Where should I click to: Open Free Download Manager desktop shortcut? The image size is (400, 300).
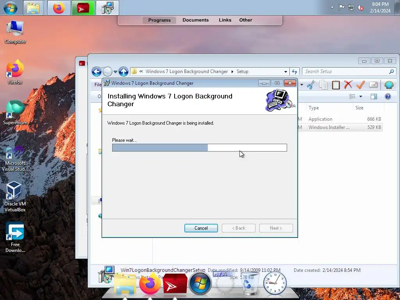(15, 237)
